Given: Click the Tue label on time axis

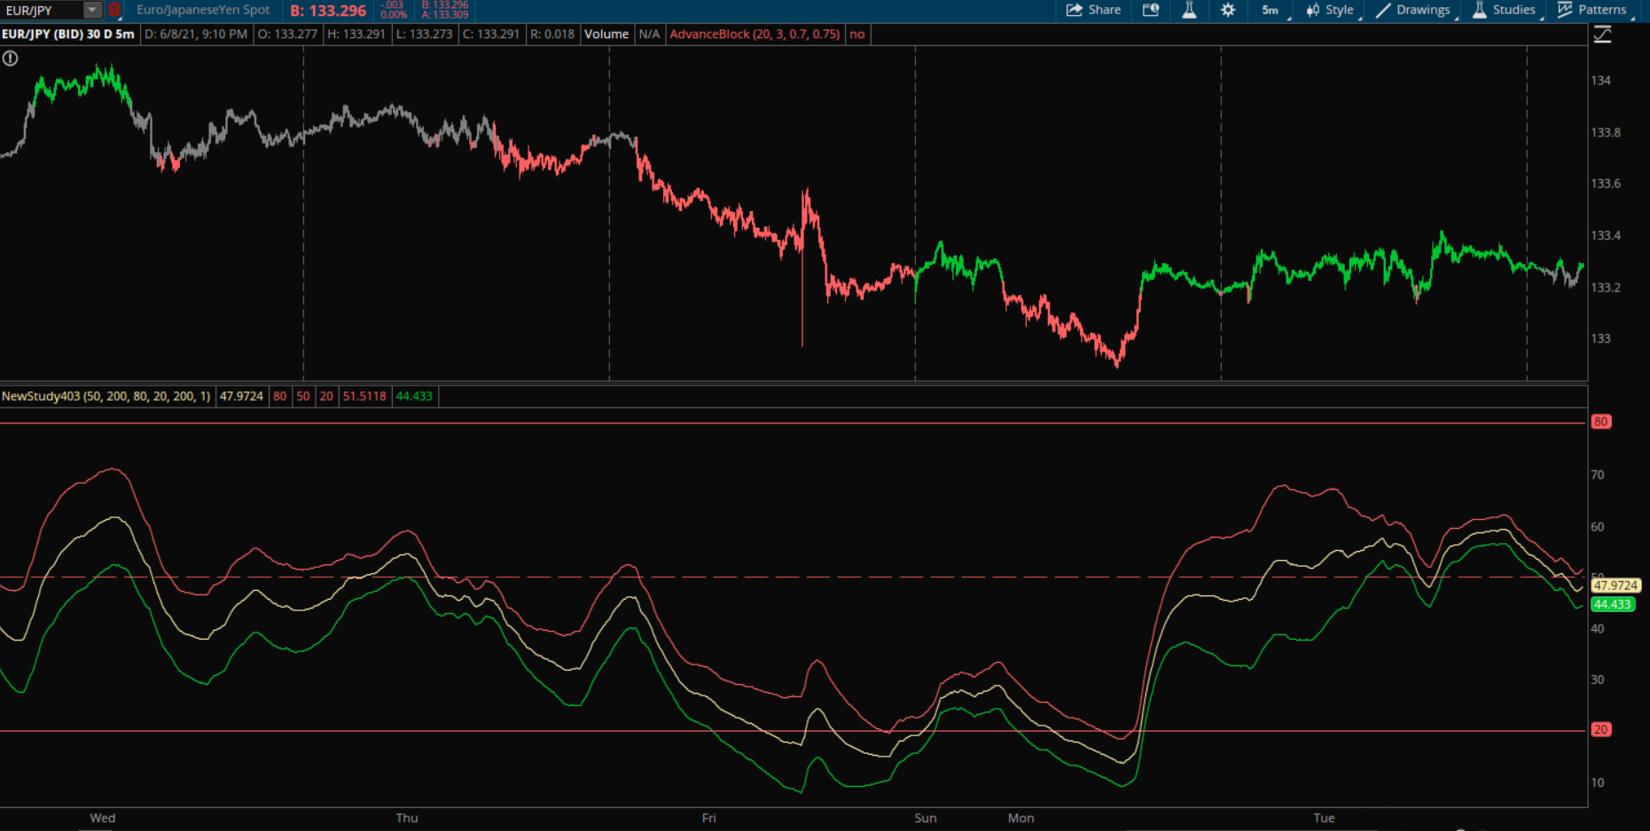Looking at the screenshot, I should point(1324,818).
